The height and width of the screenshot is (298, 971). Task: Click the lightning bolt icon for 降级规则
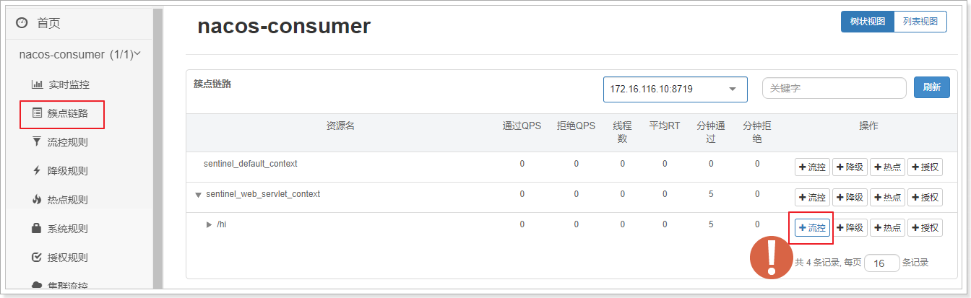tap(37, 171)
